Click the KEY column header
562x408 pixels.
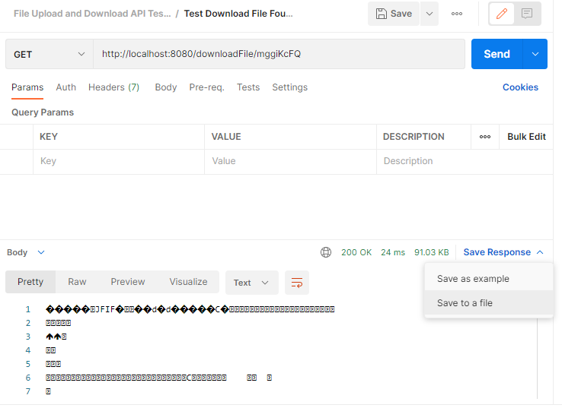tap(49, 137)
